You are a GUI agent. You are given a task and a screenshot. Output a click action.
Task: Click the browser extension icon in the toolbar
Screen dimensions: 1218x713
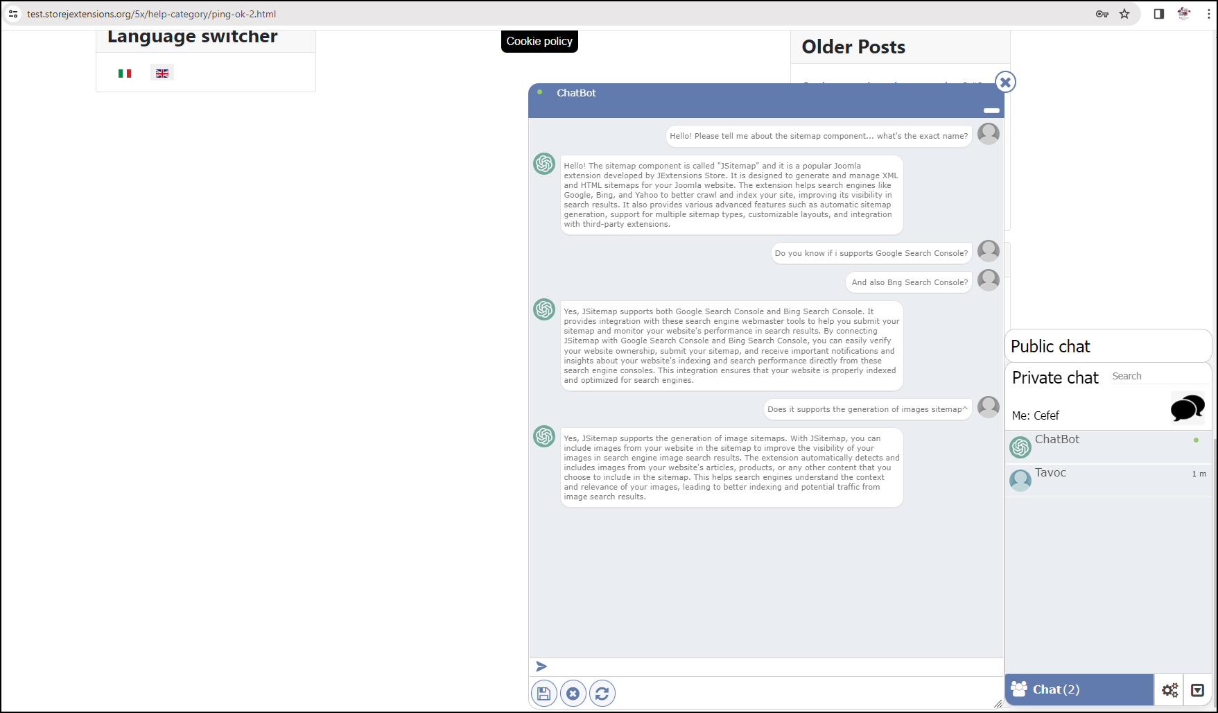tap(1184, 14)
